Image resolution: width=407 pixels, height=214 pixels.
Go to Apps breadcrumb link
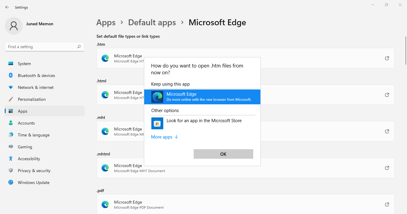tap(106, 23)
